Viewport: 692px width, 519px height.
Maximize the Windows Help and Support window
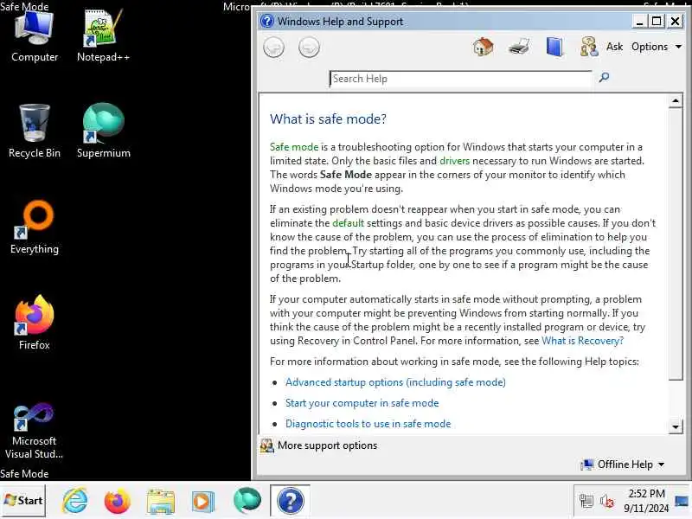pyautogui.click(x=657, y=21)
